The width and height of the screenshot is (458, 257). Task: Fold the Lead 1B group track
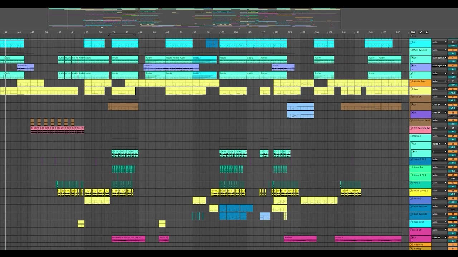click(411, 230)
